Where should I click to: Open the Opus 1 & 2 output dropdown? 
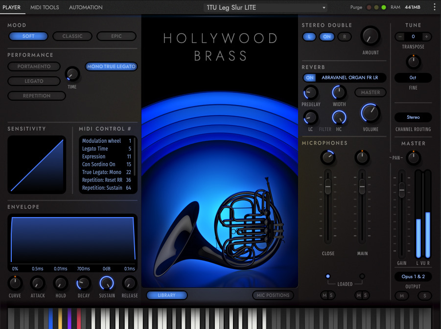coord(413,277)
